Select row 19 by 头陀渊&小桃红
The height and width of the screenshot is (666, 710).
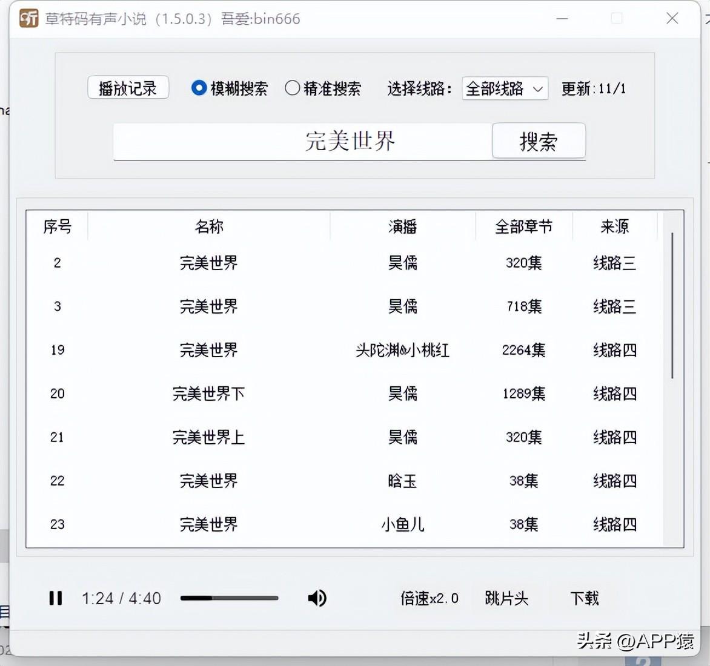[345, 350]
